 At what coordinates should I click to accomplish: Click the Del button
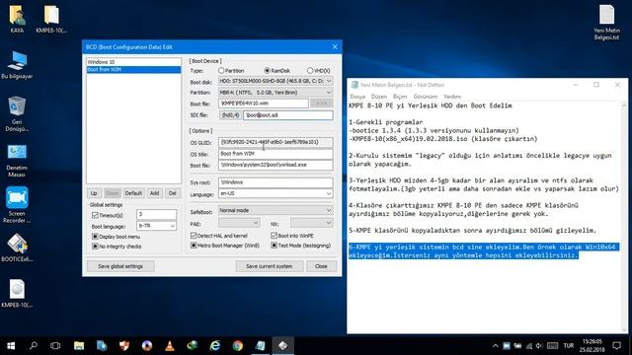coord(172,193)
